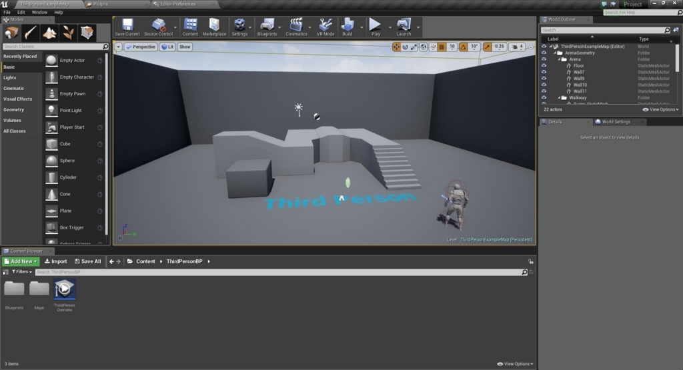Screen dimensions: 683x370
Task: Open Source Control toolbar button
Action: 159,27
